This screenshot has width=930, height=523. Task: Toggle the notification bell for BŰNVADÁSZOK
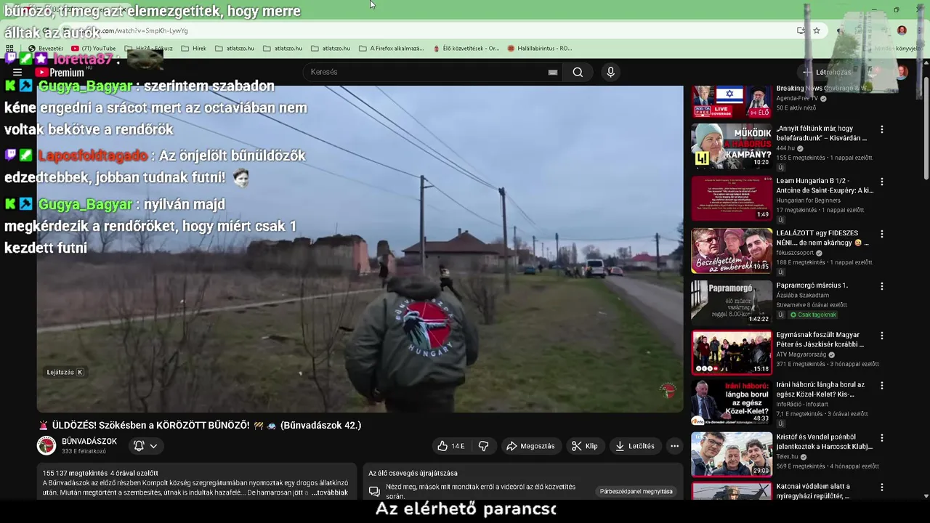click(139, 446)
